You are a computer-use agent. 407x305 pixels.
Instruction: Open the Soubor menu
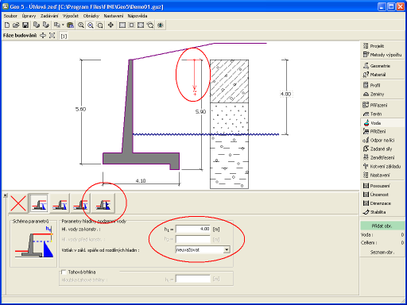[10, 16]
